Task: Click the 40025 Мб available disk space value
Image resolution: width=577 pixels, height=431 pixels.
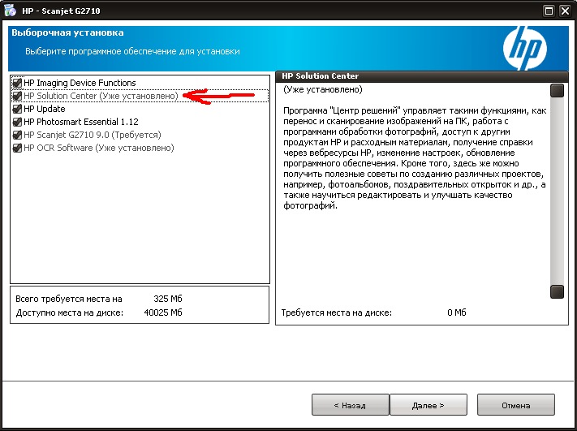Action: click(163, 312)
